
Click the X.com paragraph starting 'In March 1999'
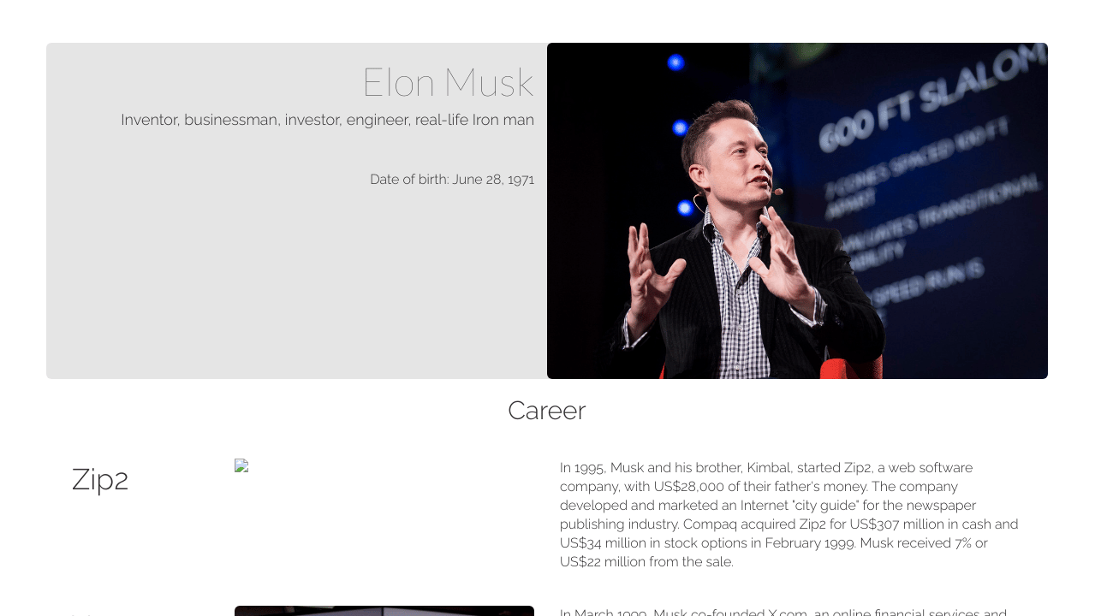[x=783, y=612]
